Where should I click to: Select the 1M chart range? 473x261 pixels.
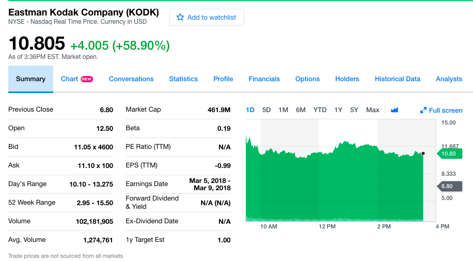283,110
